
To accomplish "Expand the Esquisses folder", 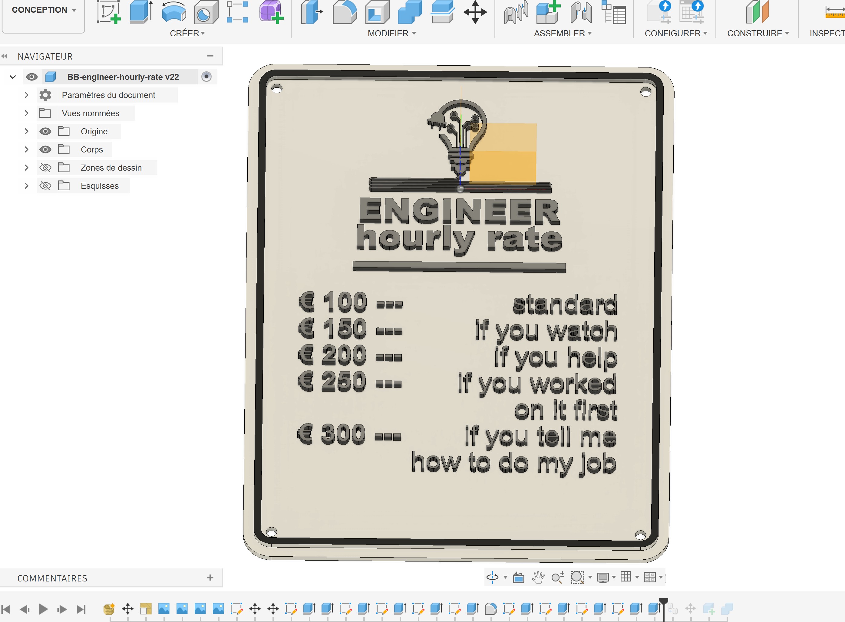I will [26, 186].
